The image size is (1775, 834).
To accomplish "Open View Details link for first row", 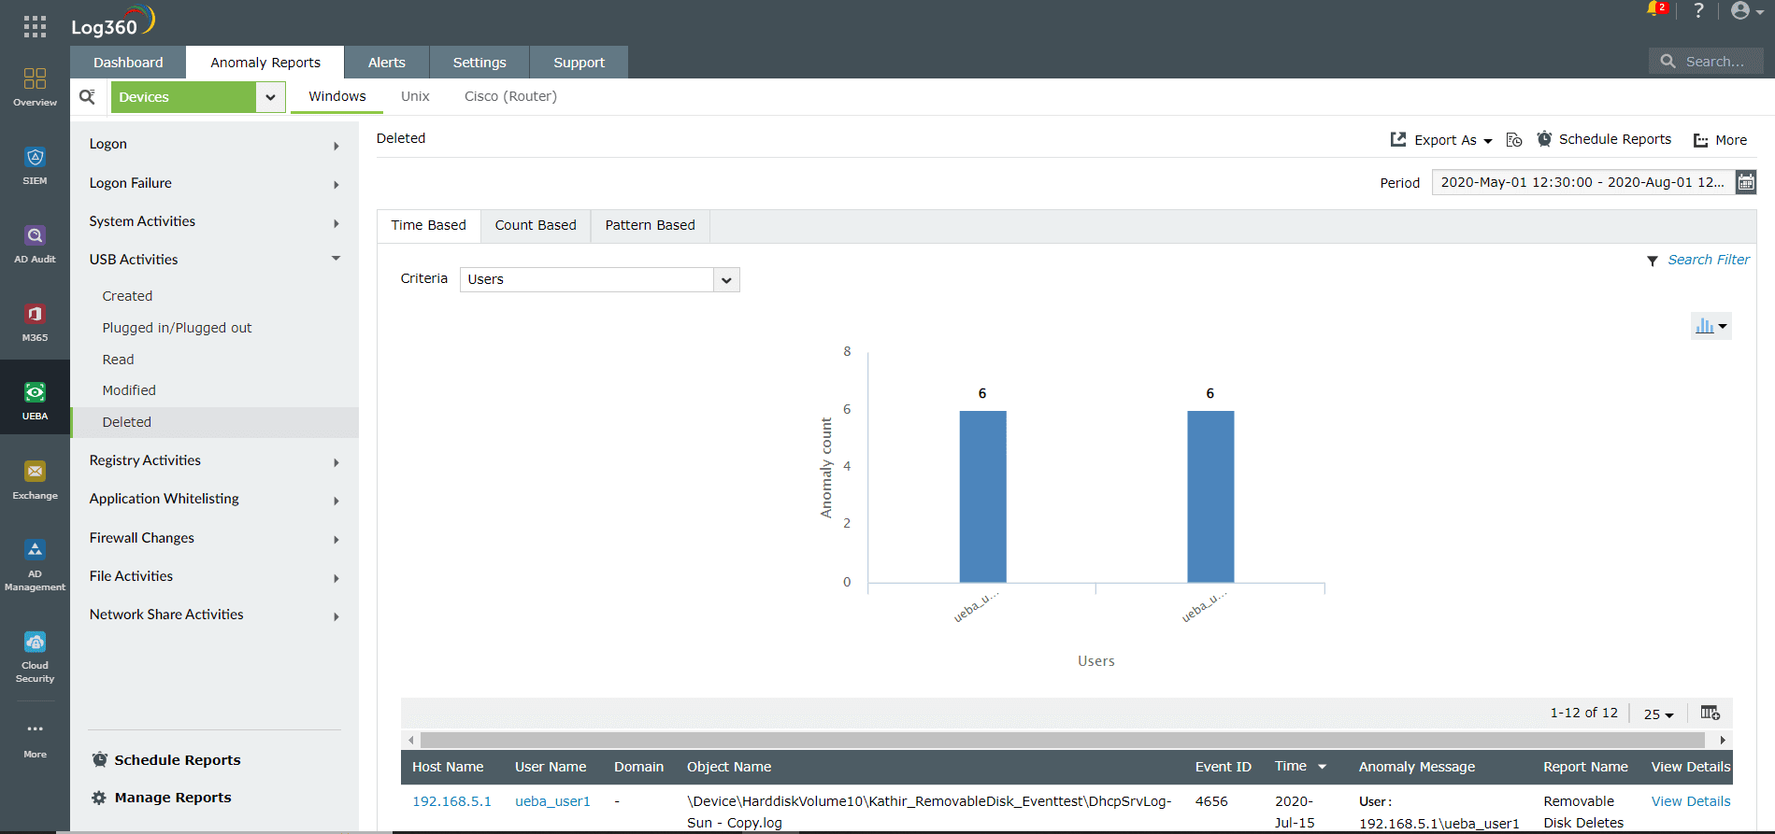I will [1691, 801].
